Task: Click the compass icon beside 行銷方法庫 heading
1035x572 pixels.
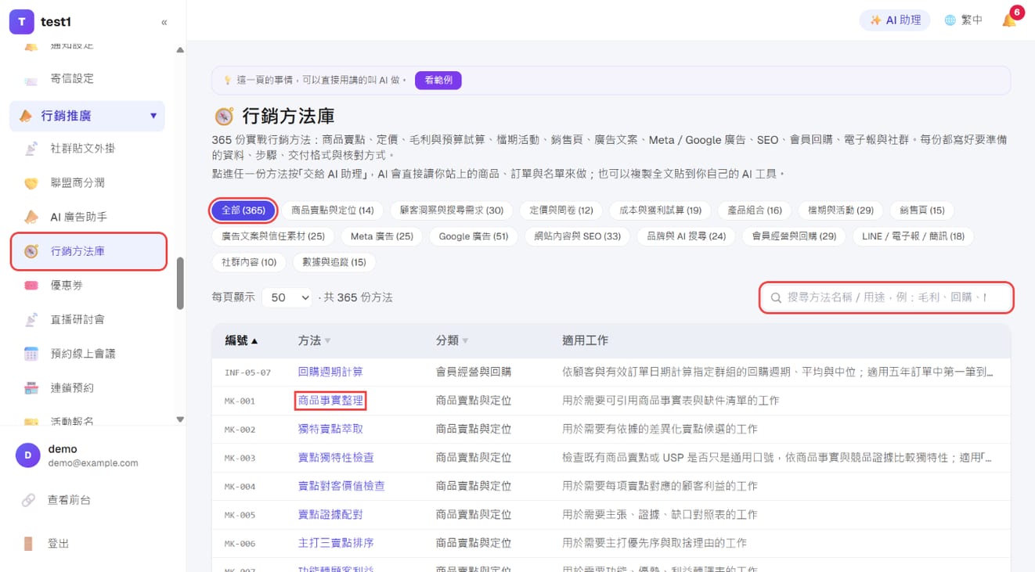Action: point(224,117)
